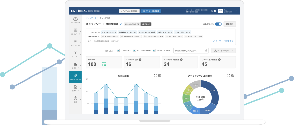This screenshot has width=294, height=125.
Task: Expand the 取得記事数 chart to fullscreen
Action: [155, 75]
